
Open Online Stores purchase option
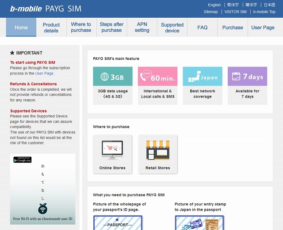coord(112,154)
